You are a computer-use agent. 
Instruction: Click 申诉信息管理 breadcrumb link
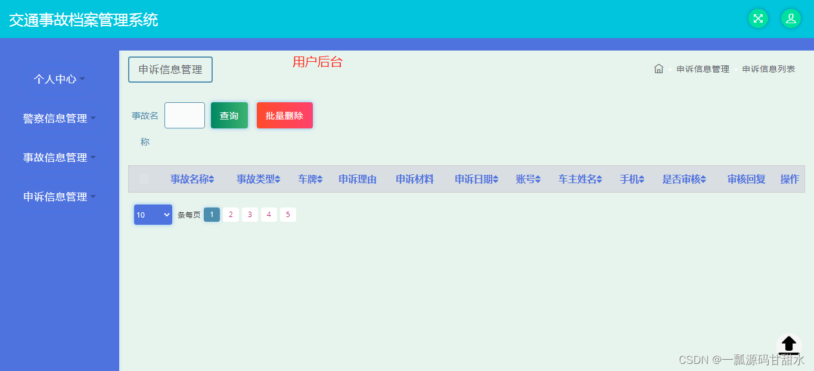coord(703,69)
